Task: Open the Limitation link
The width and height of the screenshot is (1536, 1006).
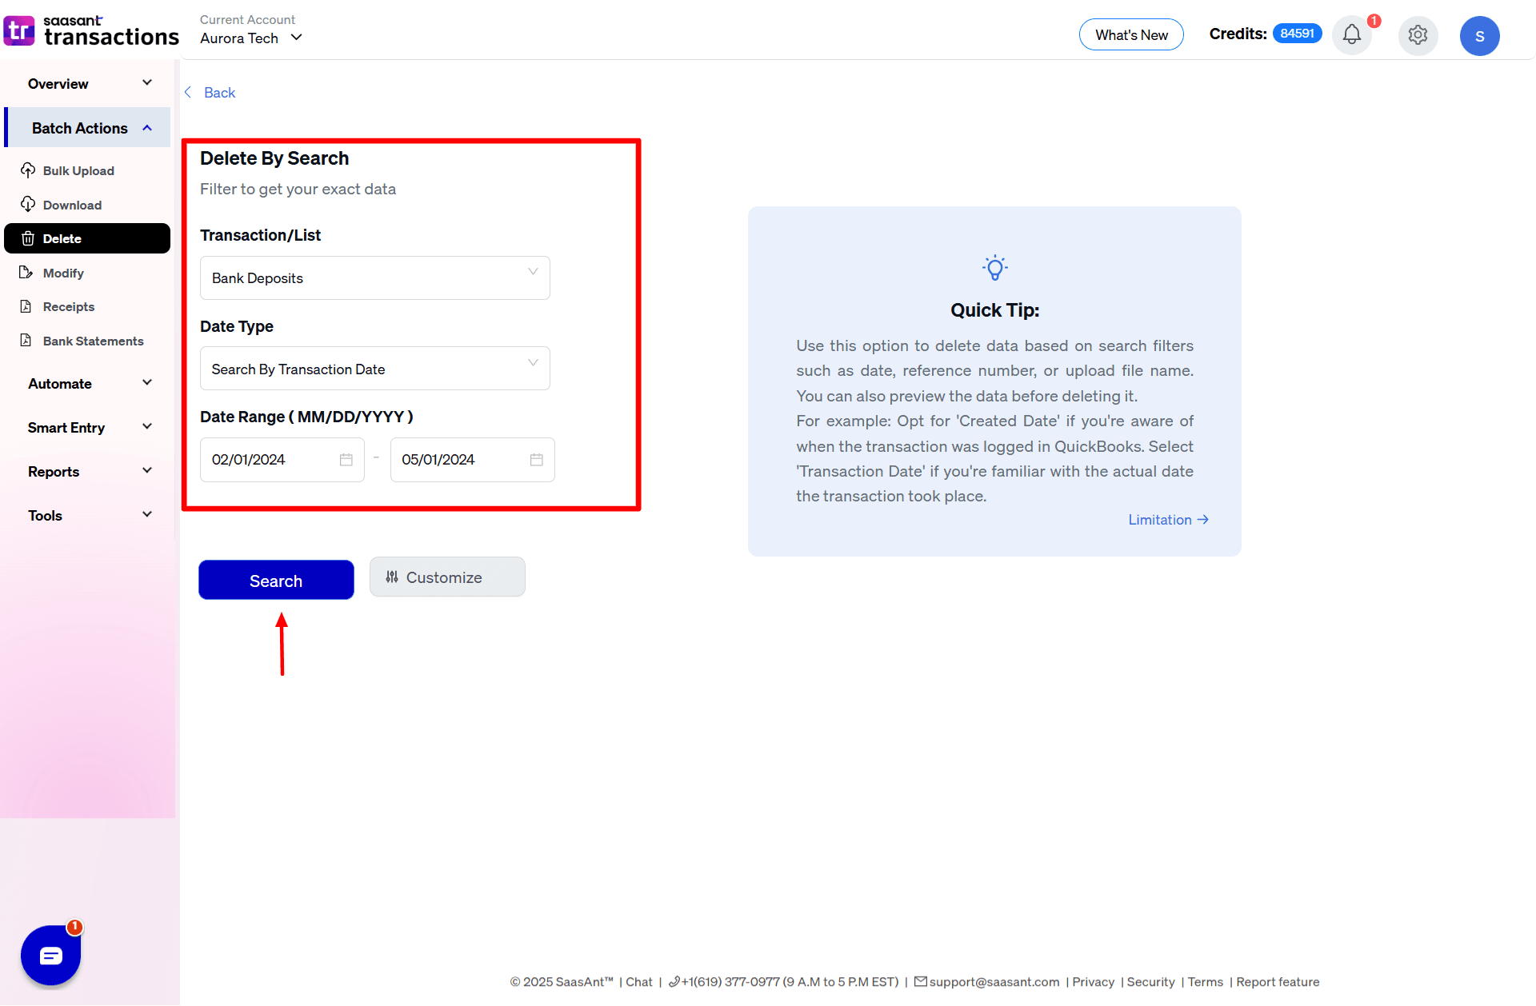Action: coord(1166,519)
